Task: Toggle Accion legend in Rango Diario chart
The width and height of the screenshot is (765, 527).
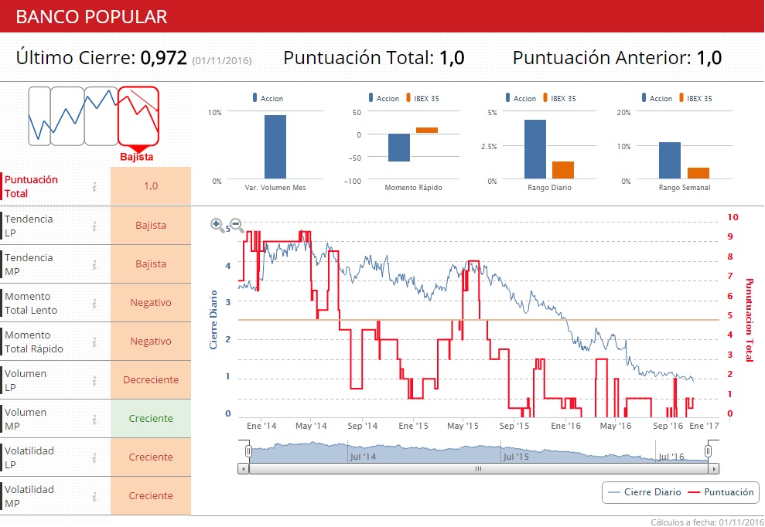Action: click(x=521, y=98)
